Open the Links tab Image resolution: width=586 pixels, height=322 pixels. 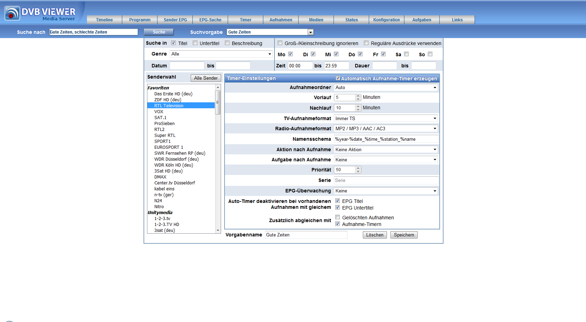pyautogui.click(x=457, y=20)
